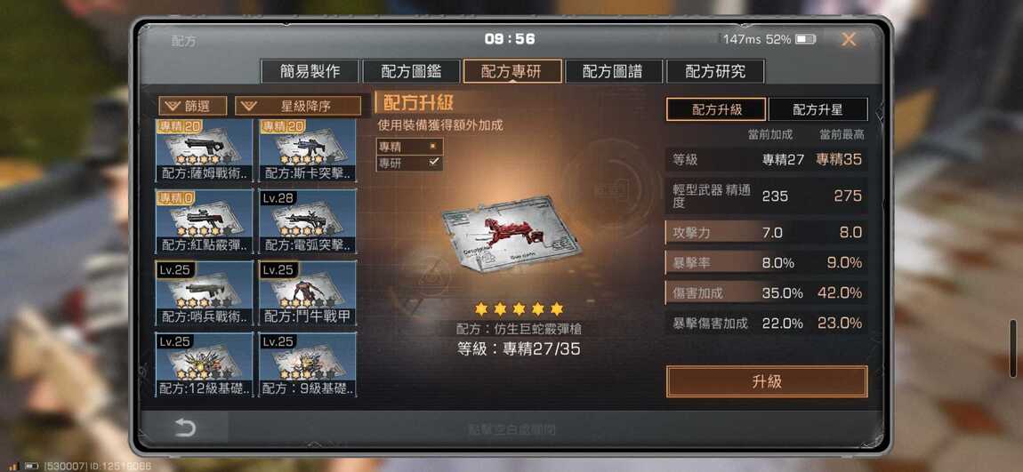This screenshot has height=472, width=1023.
Task: Click the 升級 upgrade button
Action: (767, 381)
